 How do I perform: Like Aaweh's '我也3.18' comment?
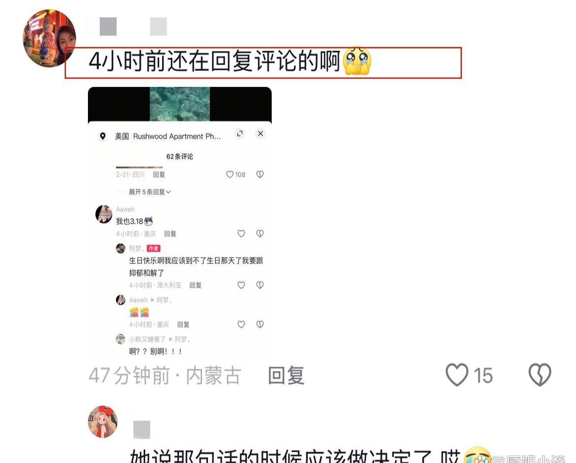point(241,233)
